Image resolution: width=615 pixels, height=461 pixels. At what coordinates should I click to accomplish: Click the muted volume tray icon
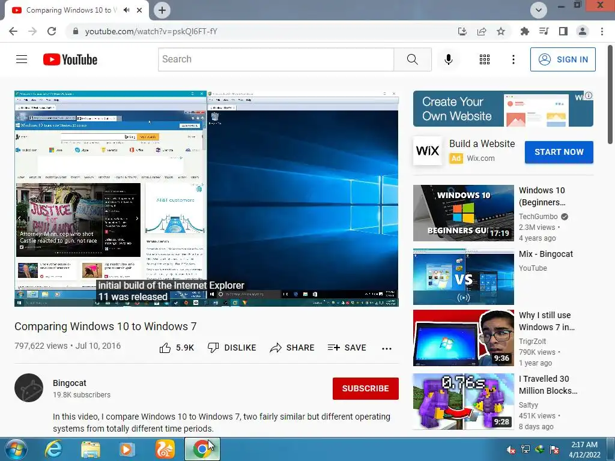(510, 449)
